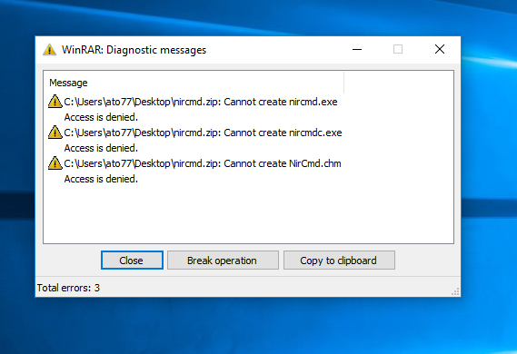Click 'Access is denied.' under NirCmd.chm error
This screenshot has width=517, height=354.
pyautogui.click(x=101, y=179)
